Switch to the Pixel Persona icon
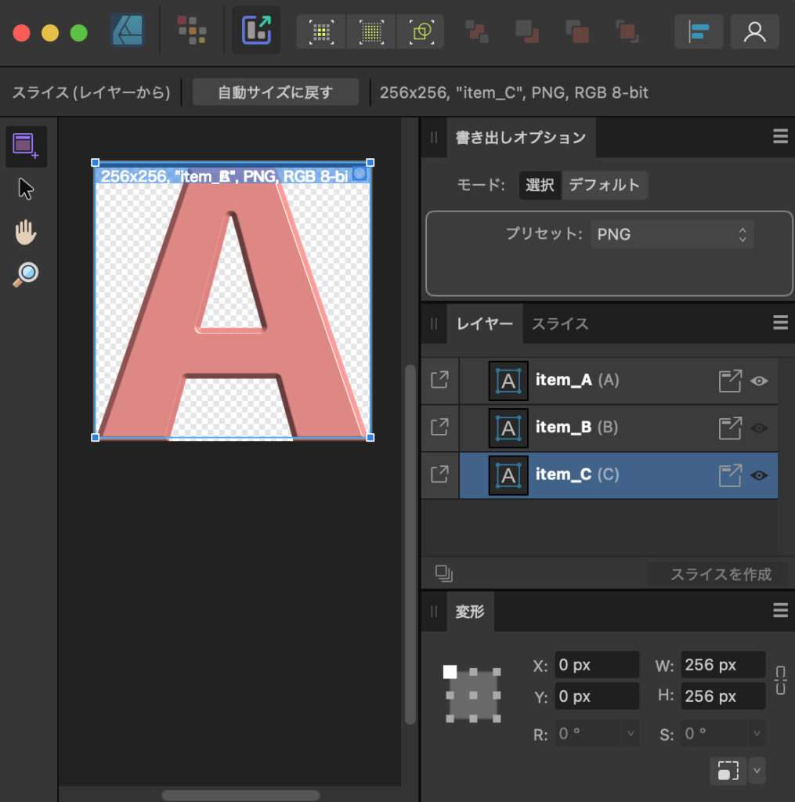 tap(192, 31)
